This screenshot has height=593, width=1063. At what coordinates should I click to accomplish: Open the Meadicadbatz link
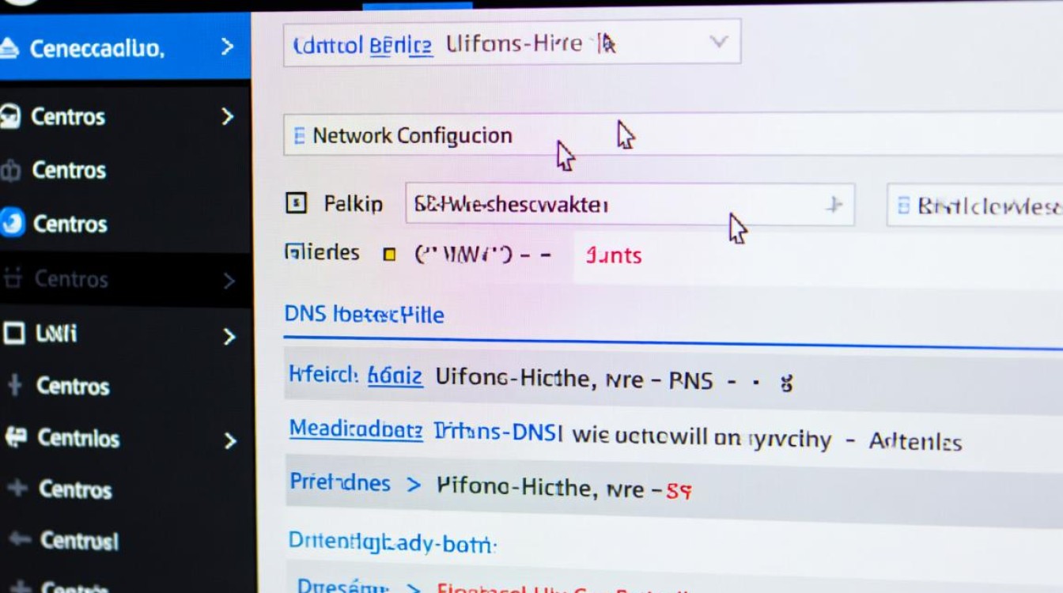click(355, 429)
